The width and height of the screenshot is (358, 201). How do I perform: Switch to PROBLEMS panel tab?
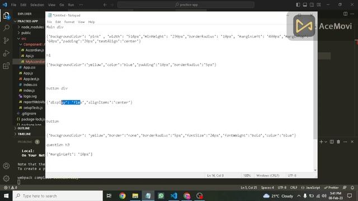click(x=25, y=142)
